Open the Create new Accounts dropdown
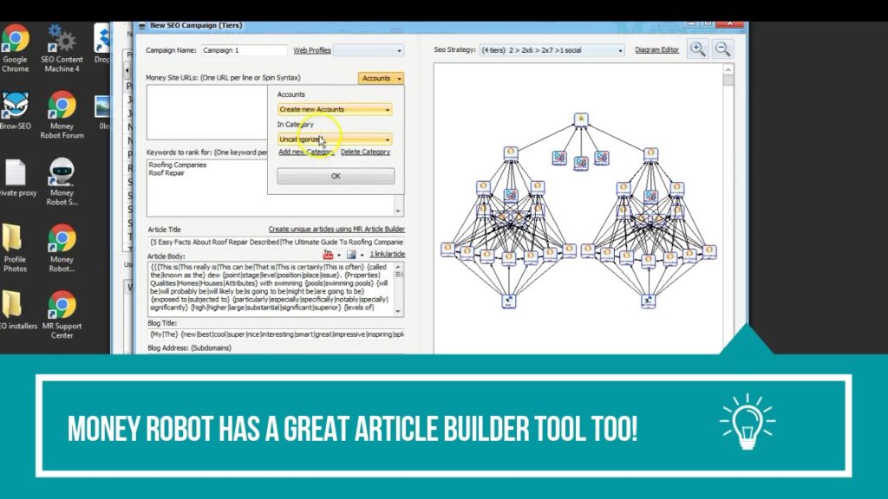888x499 pixels. point(334,109)
